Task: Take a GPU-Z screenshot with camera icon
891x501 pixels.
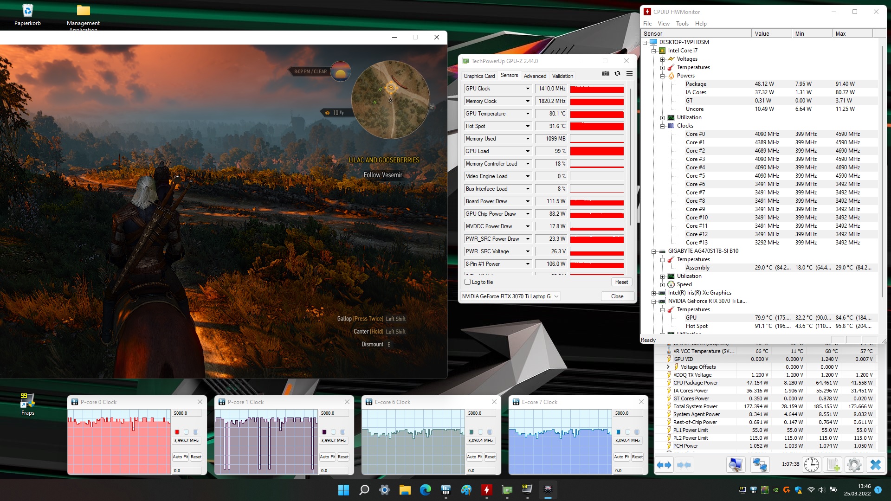Action: coord(605,73)
